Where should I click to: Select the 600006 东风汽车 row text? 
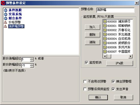119,47
